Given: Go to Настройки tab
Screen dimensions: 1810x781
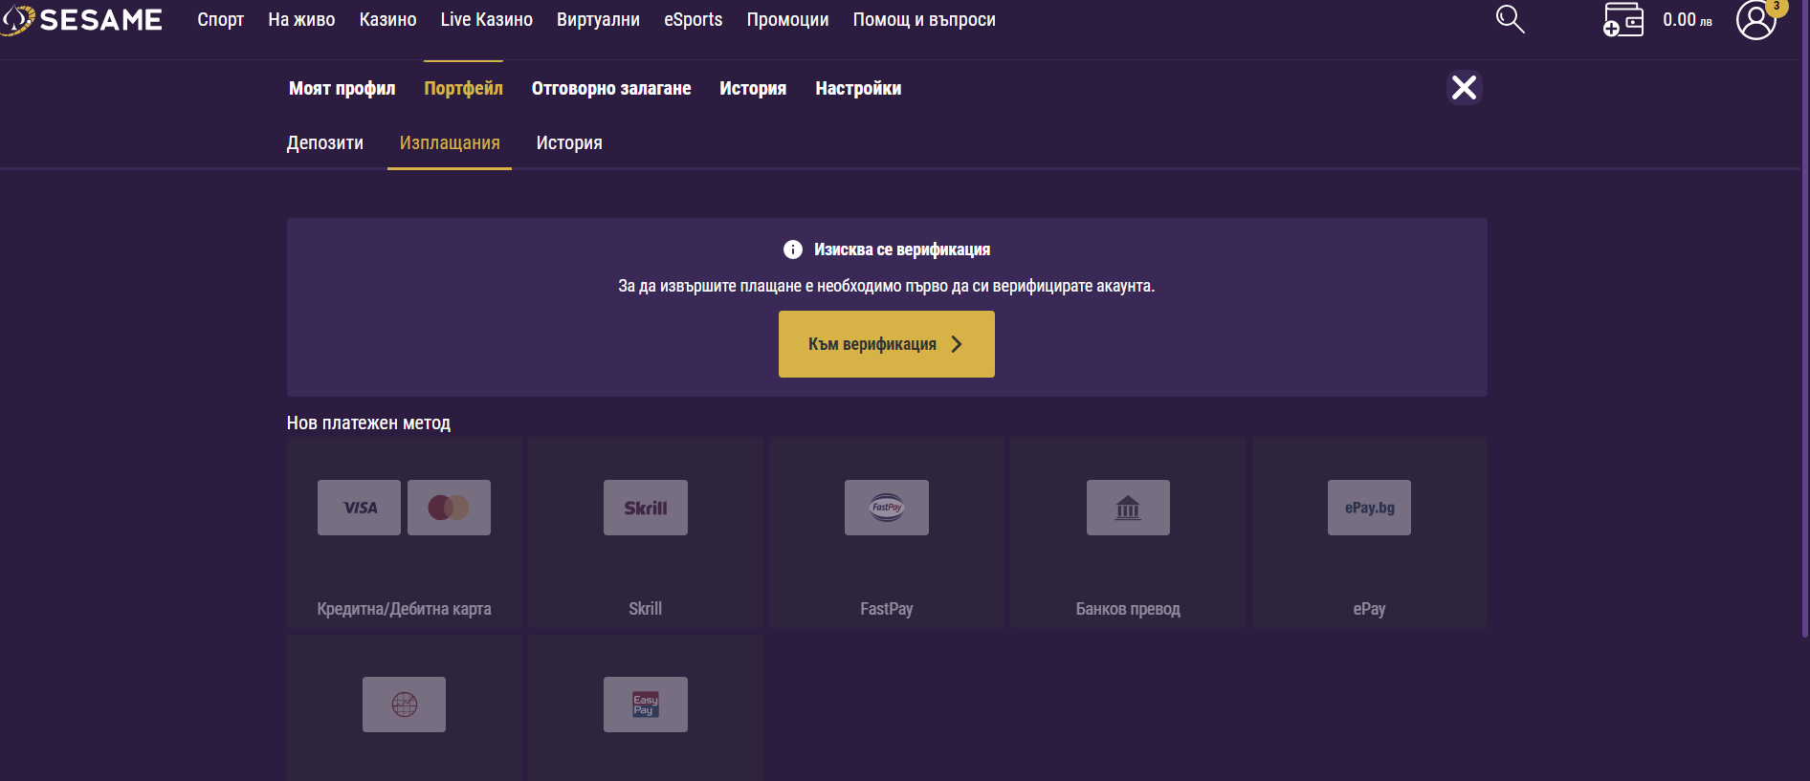Looking at the screenshot, I should [x=858, y=88].
